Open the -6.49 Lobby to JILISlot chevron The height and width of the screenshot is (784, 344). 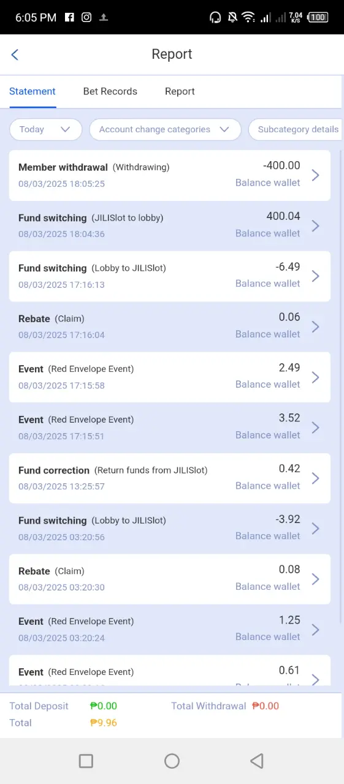[x=315, y=276]
